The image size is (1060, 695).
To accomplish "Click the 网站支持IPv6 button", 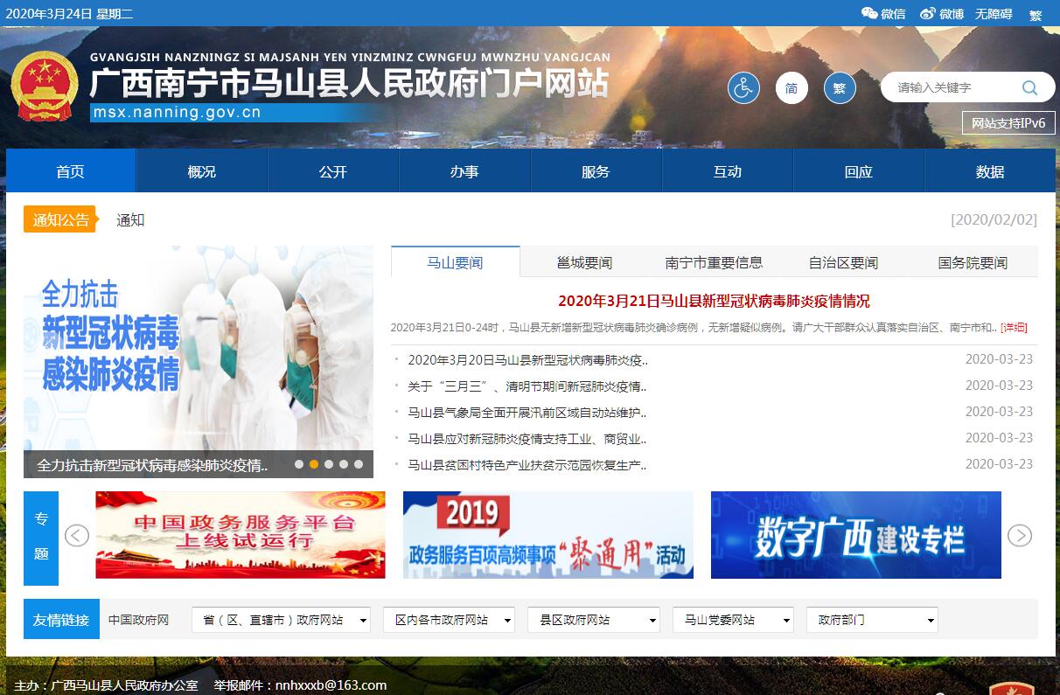I will pos(1008,123).
